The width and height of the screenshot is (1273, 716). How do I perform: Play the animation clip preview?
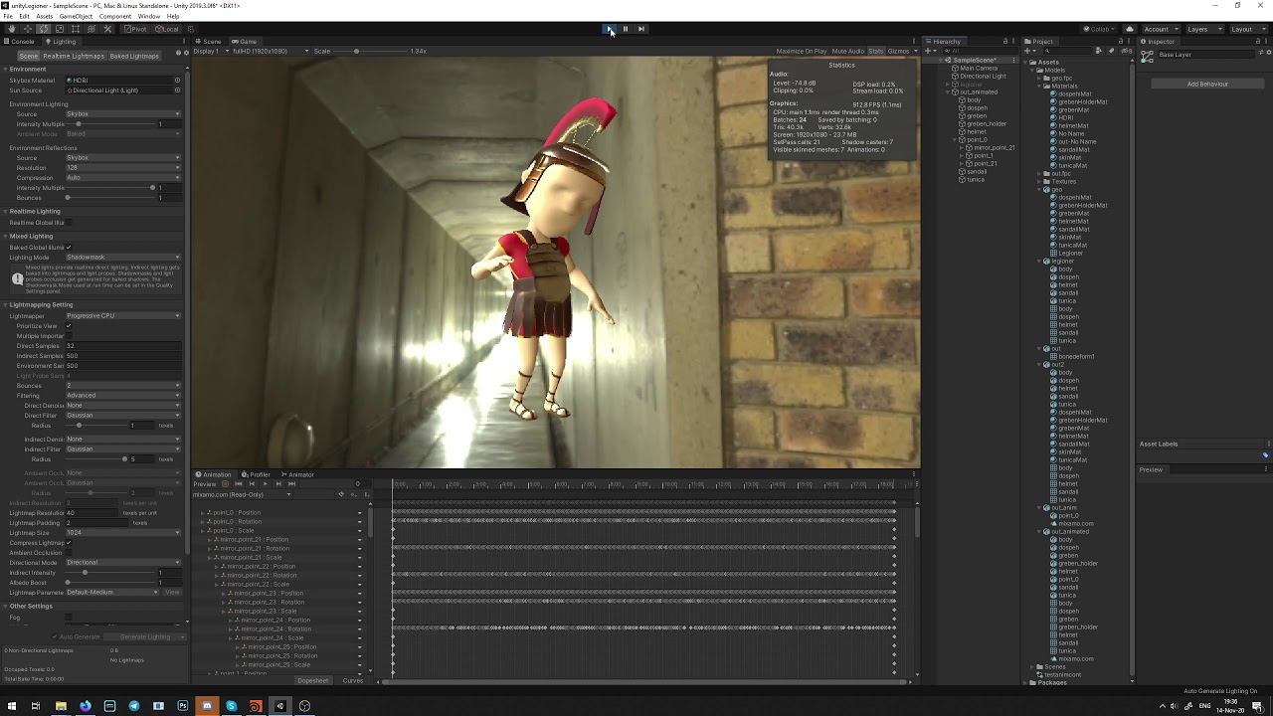(265, 484)
